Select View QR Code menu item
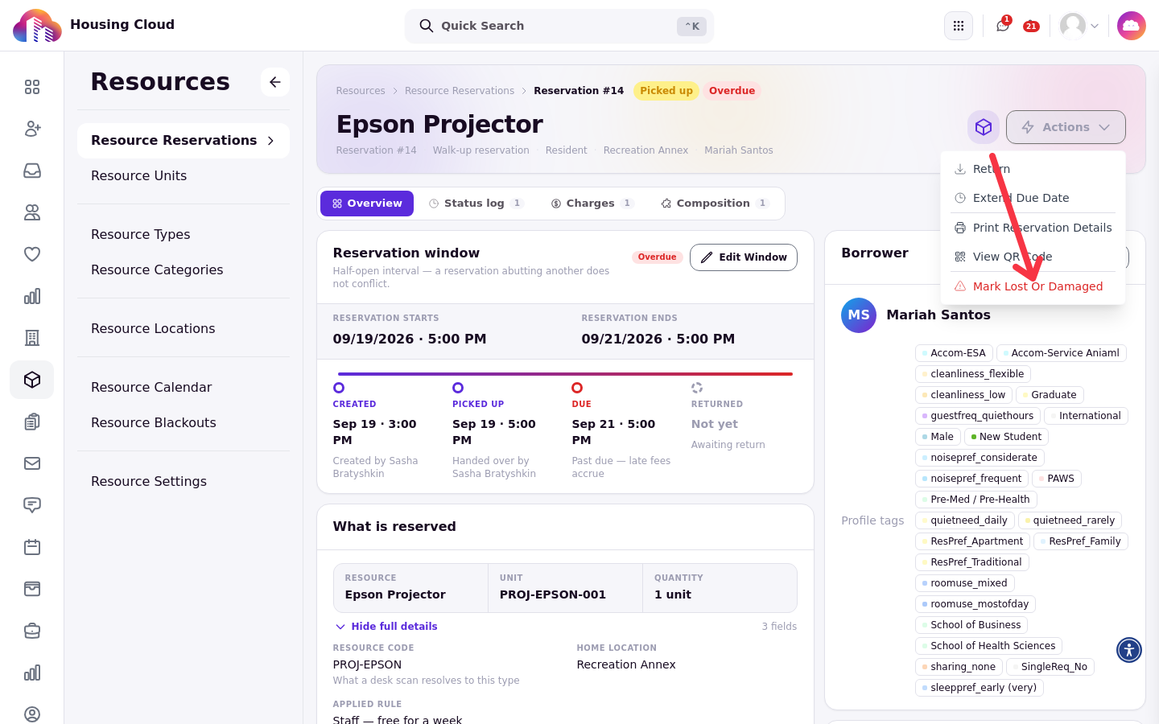Viewport: 1159px width, 724px height. coord(1033,257)
